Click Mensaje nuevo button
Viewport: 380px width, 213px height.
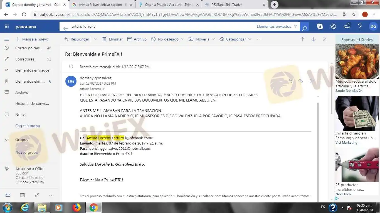pyautogui.click(x=32, y=39)
